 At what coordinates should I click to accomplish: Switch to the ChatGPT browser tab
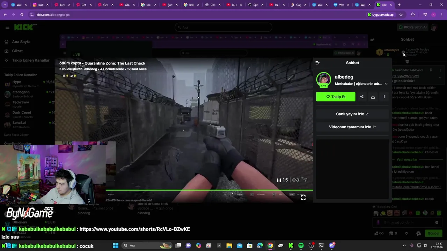[213, 5]
